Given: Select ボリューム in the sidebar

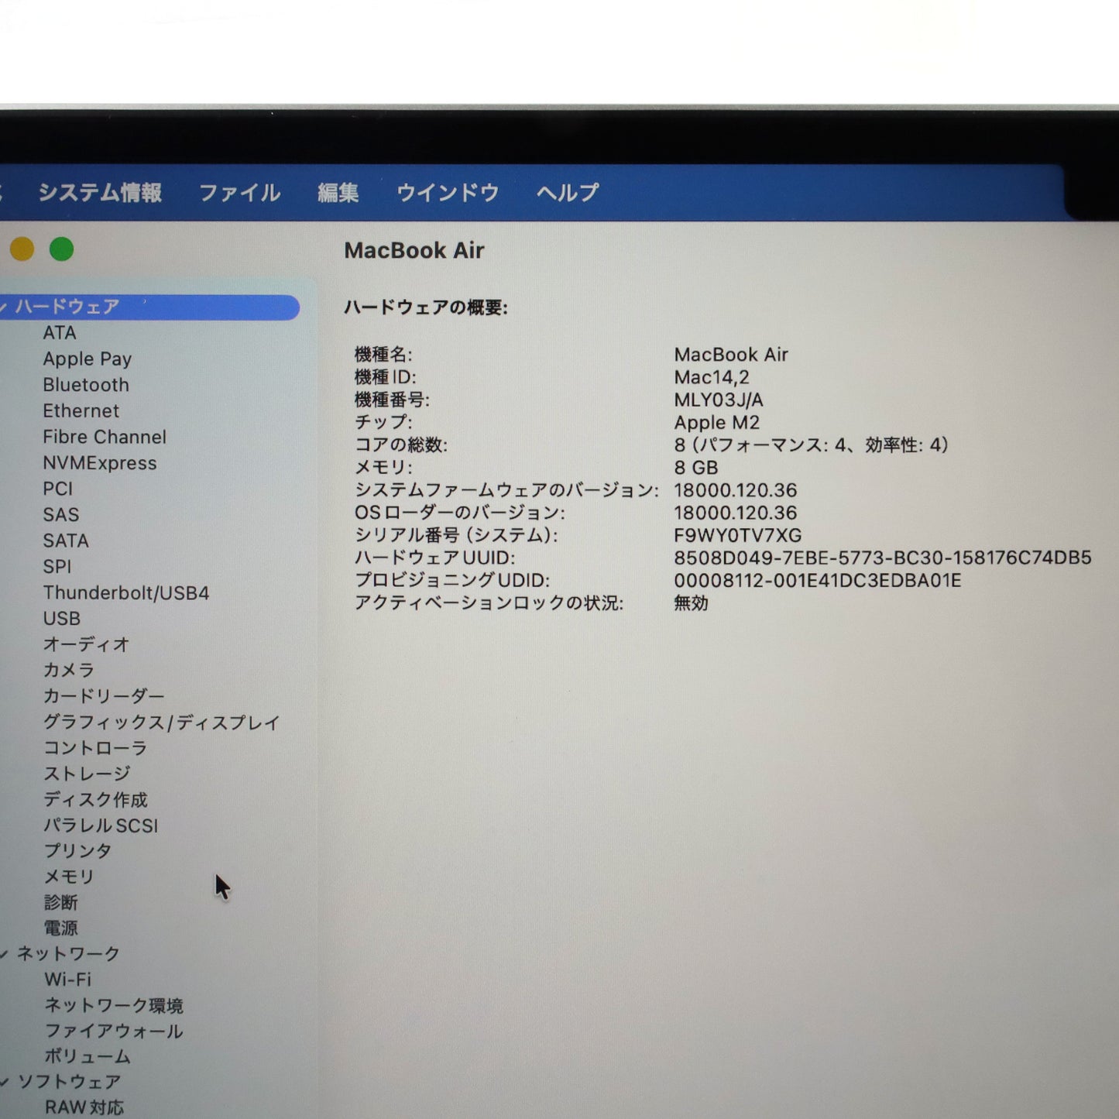Looking at the screenshot, I should pyautogui.click(x=88, y=1057).
